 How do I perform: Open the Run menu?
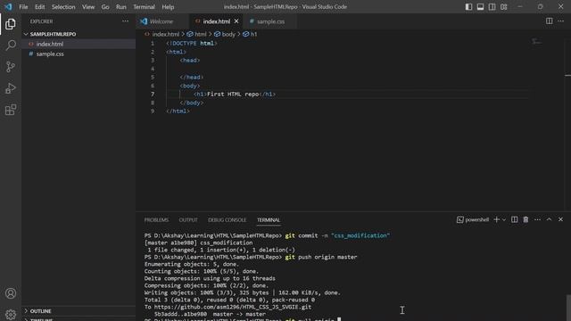[x=121, y=7]
